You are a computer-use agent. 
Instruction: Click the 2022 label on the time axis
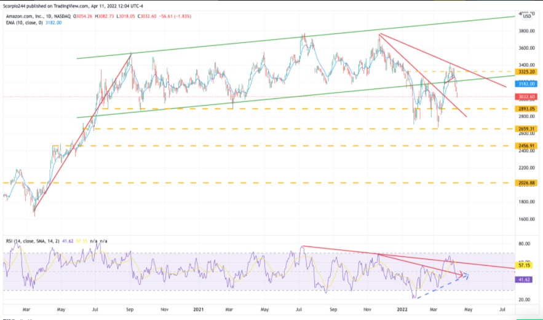(402, 310)
